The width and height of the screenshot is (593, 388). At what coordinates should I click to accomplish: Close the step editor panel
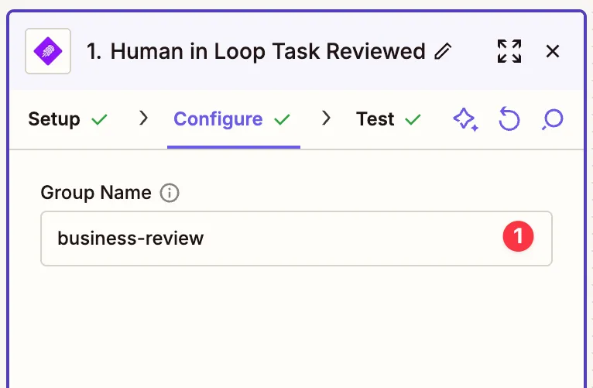point(553,51)
